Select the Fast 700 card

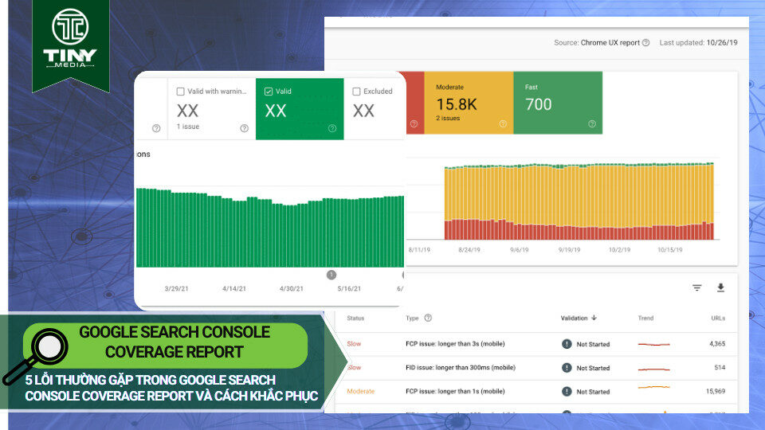(558, 103)
